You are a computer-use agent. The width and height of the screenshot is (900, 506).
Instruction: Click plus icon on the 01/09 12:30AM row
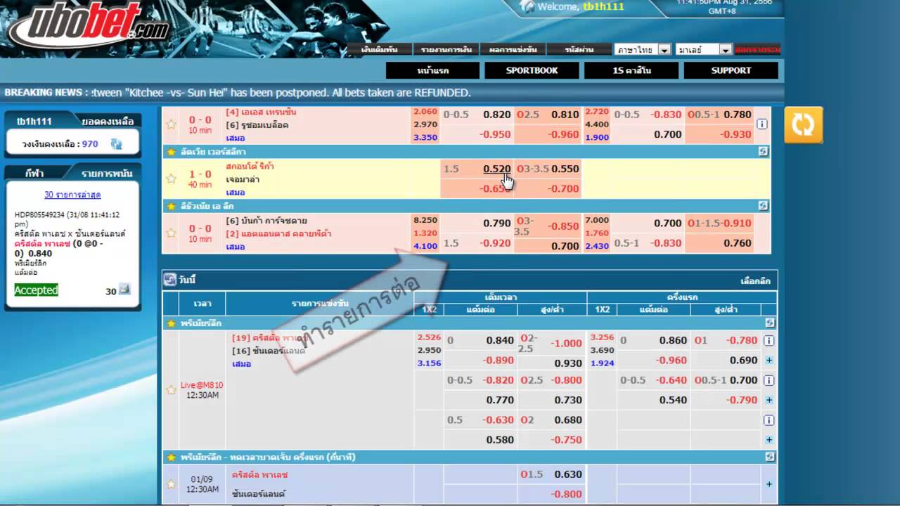tap(769, 484)
